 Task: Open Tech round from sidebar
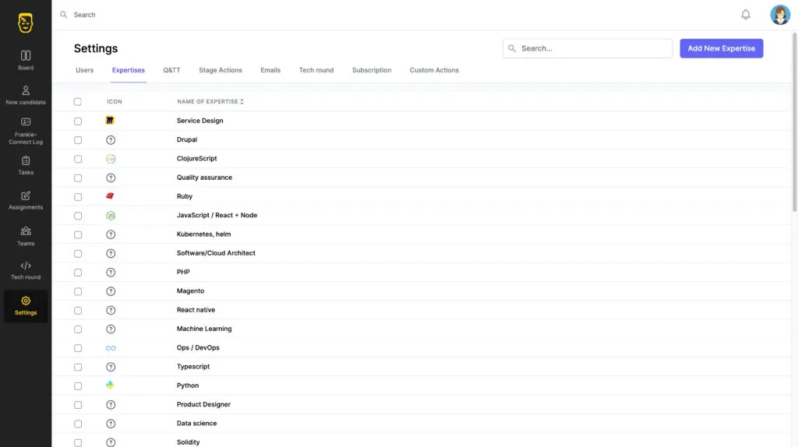(x=26, y=270)
